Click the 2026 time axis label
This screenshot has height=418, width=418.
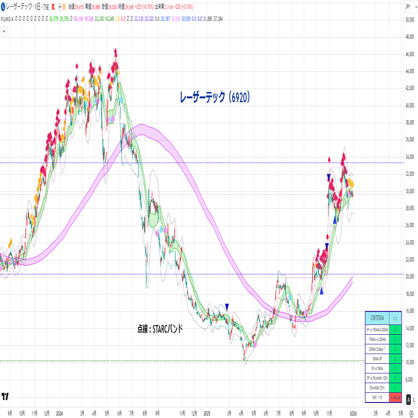point(353,414)
